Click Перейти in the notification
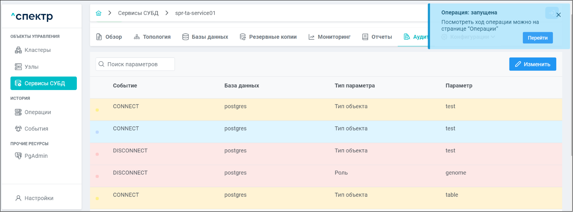 pos(537,38)
